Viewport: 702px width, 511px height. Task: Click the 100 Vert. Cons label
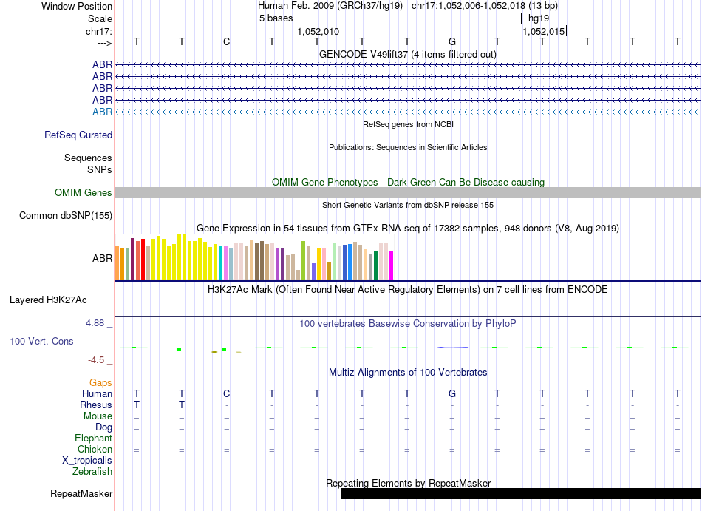pyautogui.click(x=41, y=341)
